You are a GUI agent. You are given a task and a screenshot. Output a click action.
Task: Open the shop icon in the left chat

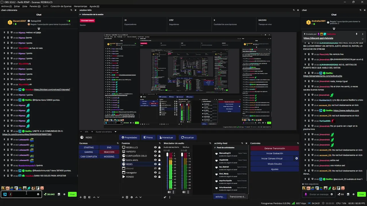point(59,194)
